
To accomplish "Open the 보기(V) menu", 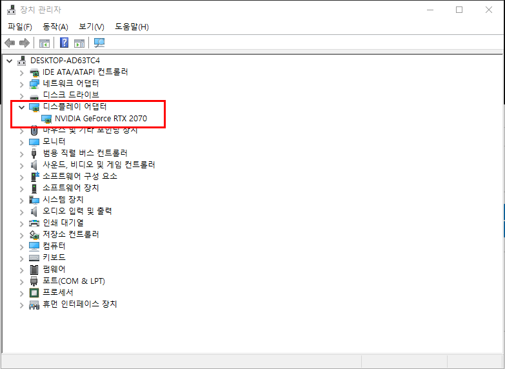I will click(92, 26).
